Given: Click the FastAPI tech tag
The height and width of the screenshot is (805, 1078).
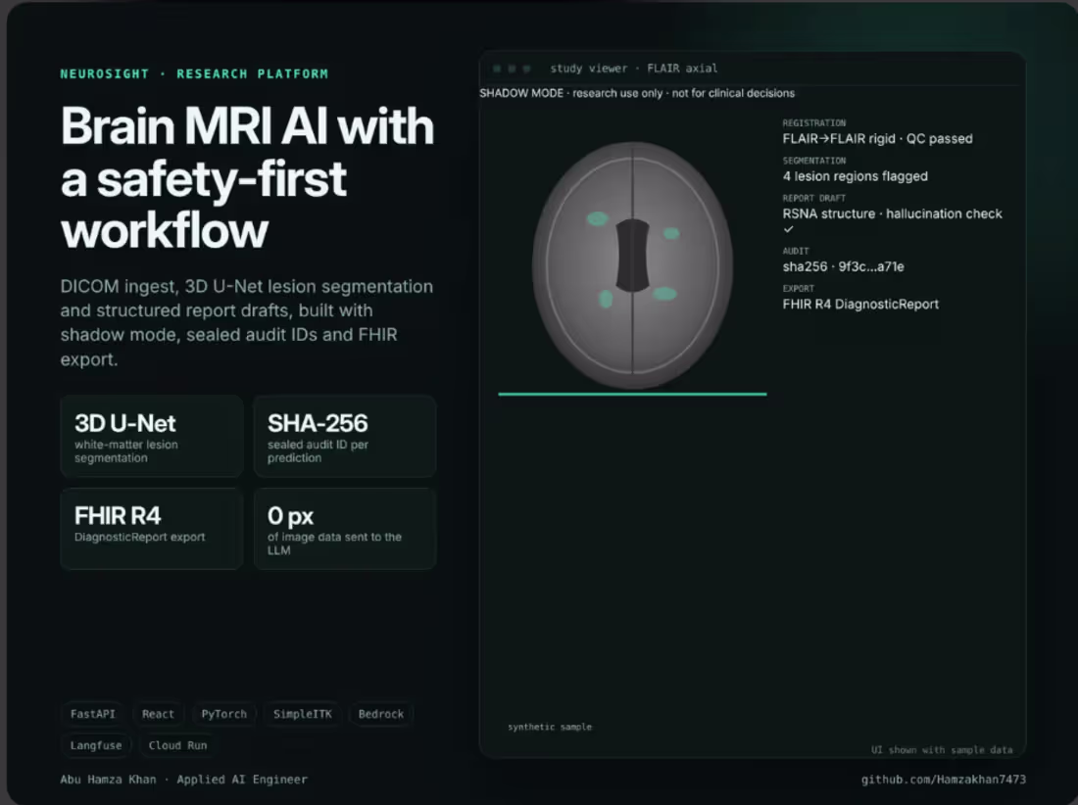Looking at the screenshot, I should point(93,714).
